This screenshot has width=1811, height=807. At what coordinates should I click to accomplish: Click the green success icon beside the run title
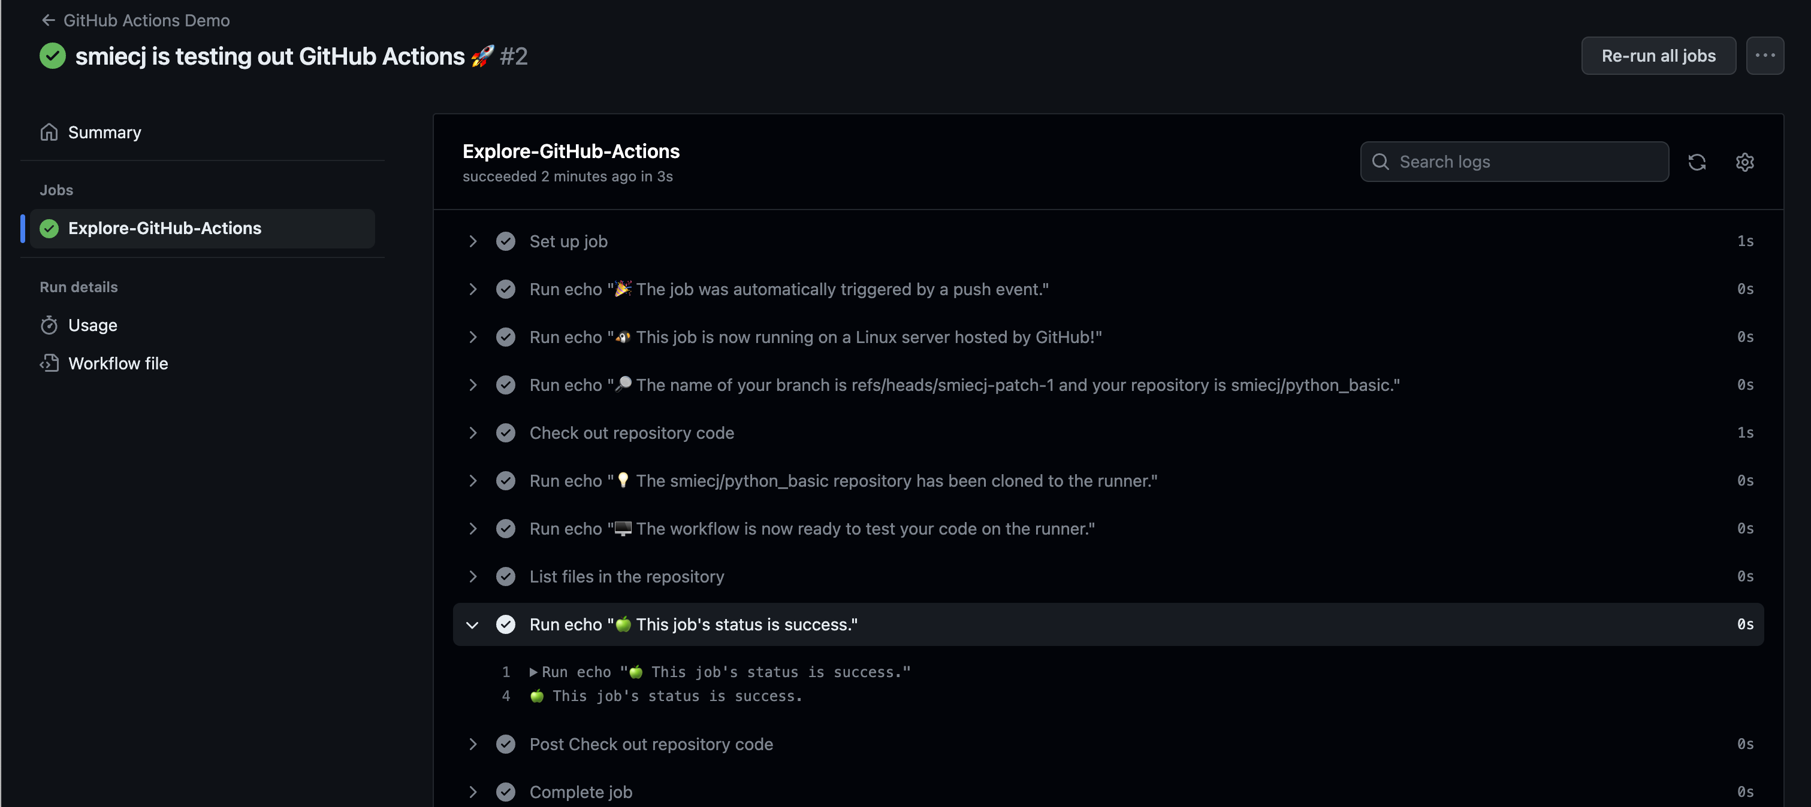pyautogui.click(x=53, y=56)
